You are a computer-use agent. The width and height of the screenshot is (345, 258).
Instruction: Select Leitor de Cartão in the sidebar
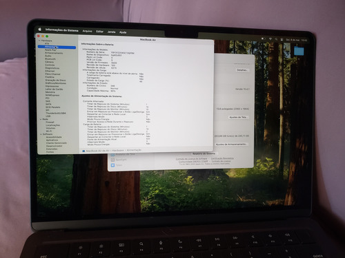coord(54,89)
